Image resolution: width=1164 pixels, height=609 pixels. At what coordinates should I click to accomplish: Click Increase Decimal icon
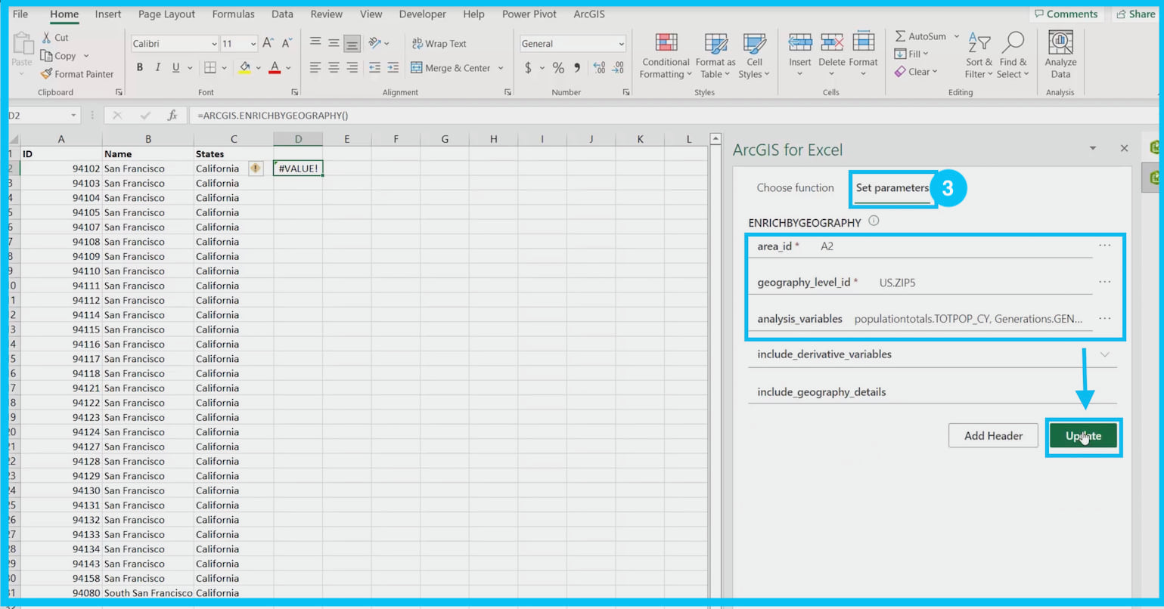point(599,68)
